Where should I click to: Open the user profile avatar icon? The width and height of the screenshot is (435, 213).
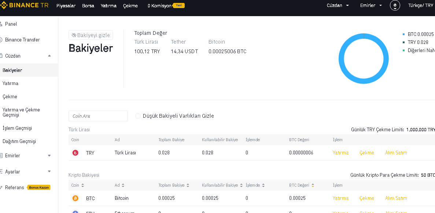tap(395, 5)
